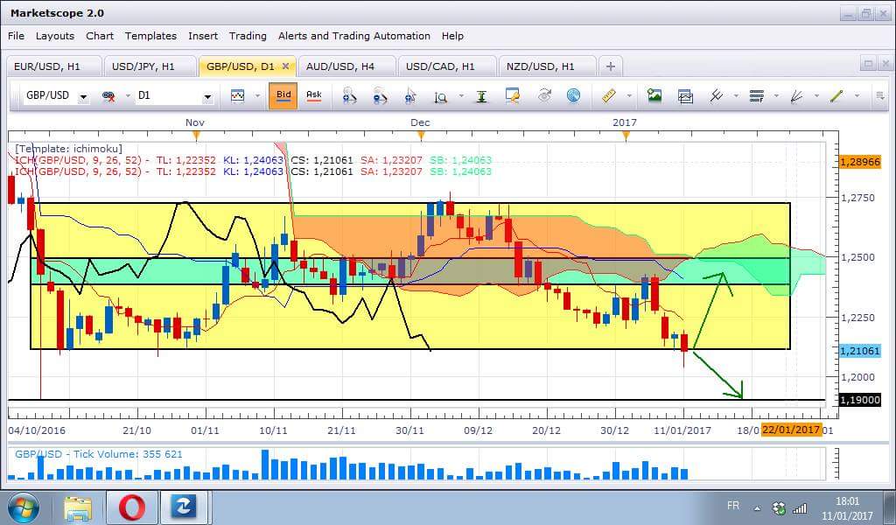Click the green vertical autoscale icon
Screen dimensions: 896x525
coord(482,96)
